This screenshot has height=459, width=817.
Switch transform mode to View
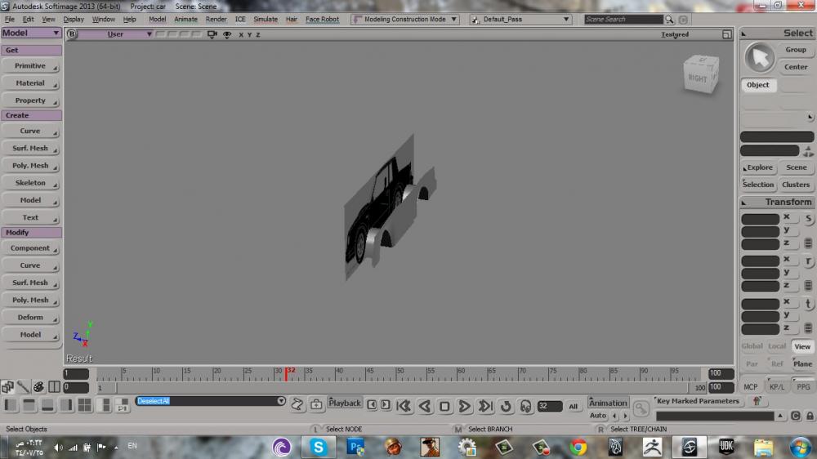point(802,346)
